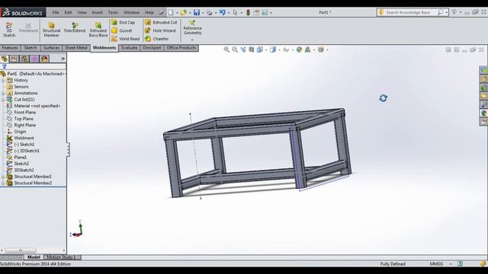Expand the Cut list(11) folder

pos(3,100)
